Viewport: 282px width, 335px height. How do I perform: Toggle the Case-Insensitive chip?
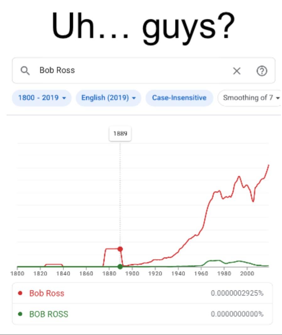pos(179,98)
